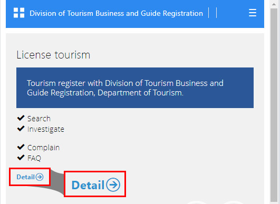Select the Investigate list item text
This screenshot has height=204, width=280.
[x=46, y=129]
